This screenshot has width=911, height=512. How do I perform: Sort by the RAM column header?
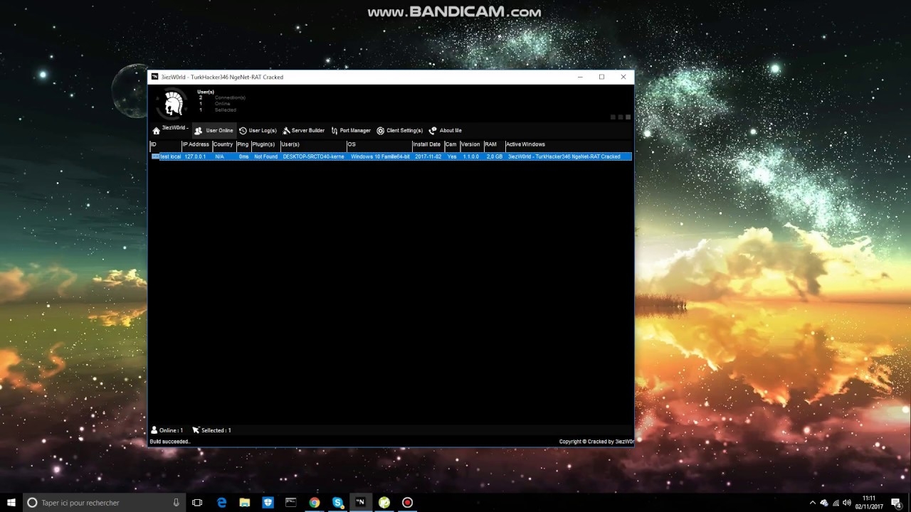coord(494,144)
